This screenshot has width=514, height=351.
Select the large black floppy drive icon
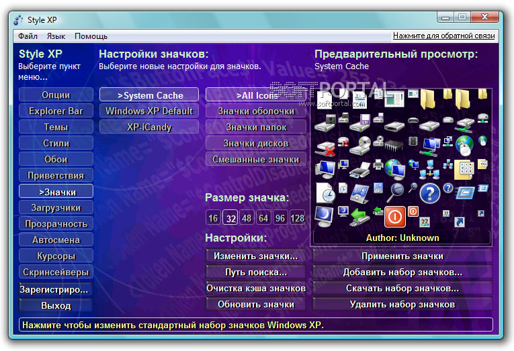[x=325, y=123]
